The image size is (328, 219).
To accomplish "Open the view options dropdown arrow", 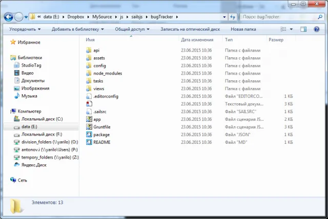I will 291,29.
